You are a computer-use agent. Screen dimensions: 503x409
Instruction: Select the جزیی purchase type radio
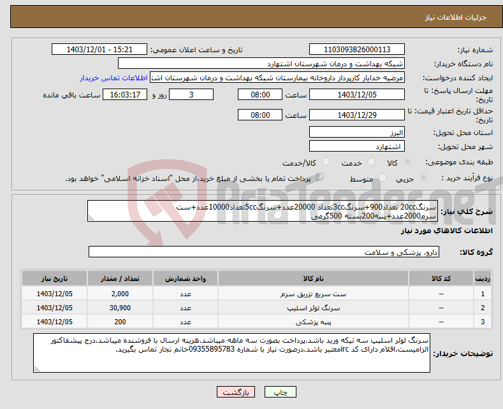click(423, 178)
